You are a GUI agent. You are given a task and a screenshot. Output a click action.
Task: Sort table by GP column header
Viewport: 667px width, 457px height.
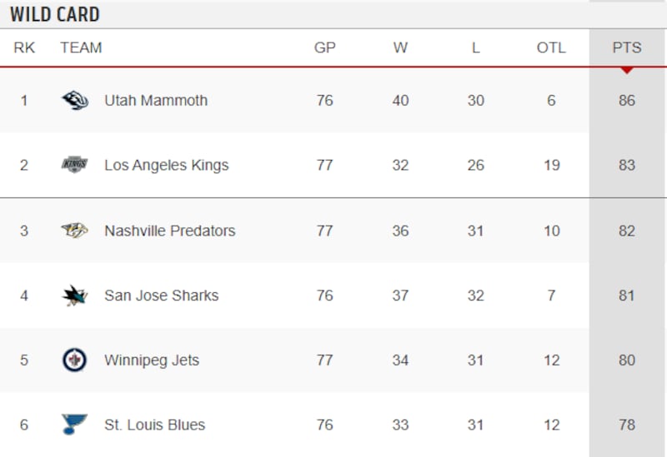click(x=324, y=48)
